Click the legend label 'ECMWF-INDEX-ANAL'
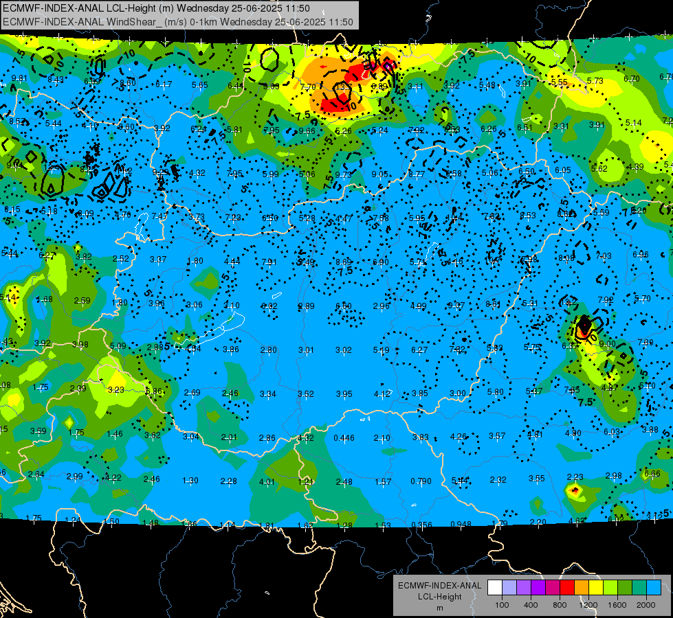673x618 pixels. [439, 586]
